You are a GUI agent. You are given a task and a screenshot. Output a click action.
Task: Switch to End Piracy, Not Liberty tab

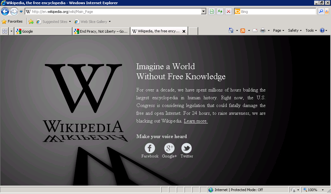point(101,31)
